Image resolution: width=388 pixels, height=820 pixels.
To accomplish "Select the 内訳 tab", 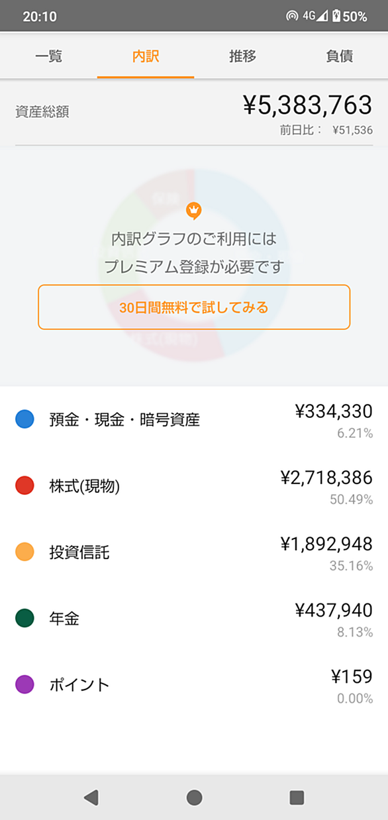I will (146, 56).
